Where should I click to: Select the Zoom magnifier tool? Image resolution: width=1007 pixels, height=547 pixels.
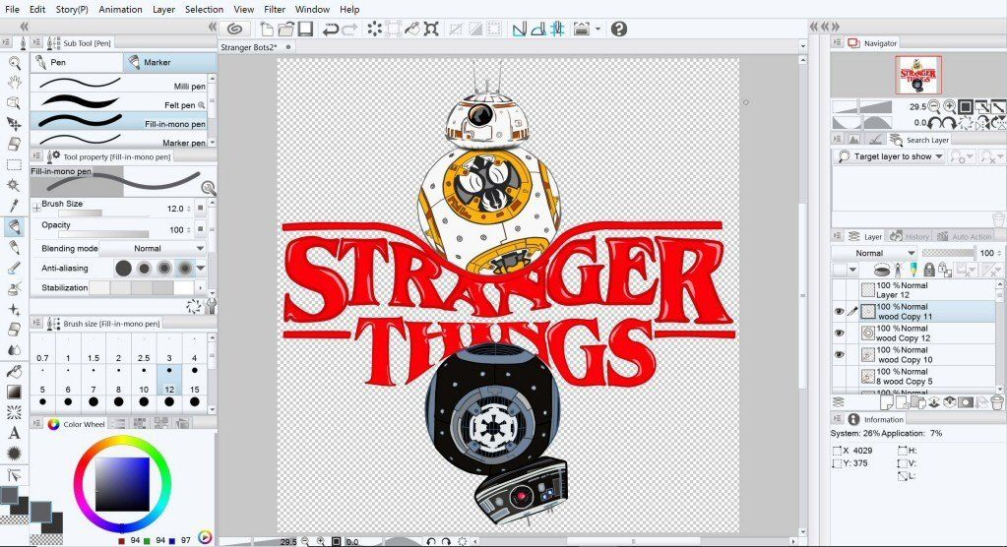coord(14,62)
